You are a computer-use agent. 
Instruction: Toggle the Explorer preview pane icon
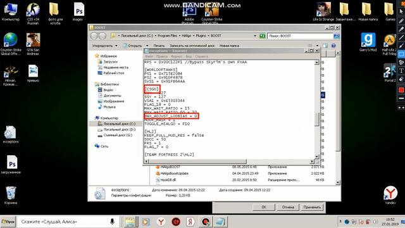pos(325,46)
